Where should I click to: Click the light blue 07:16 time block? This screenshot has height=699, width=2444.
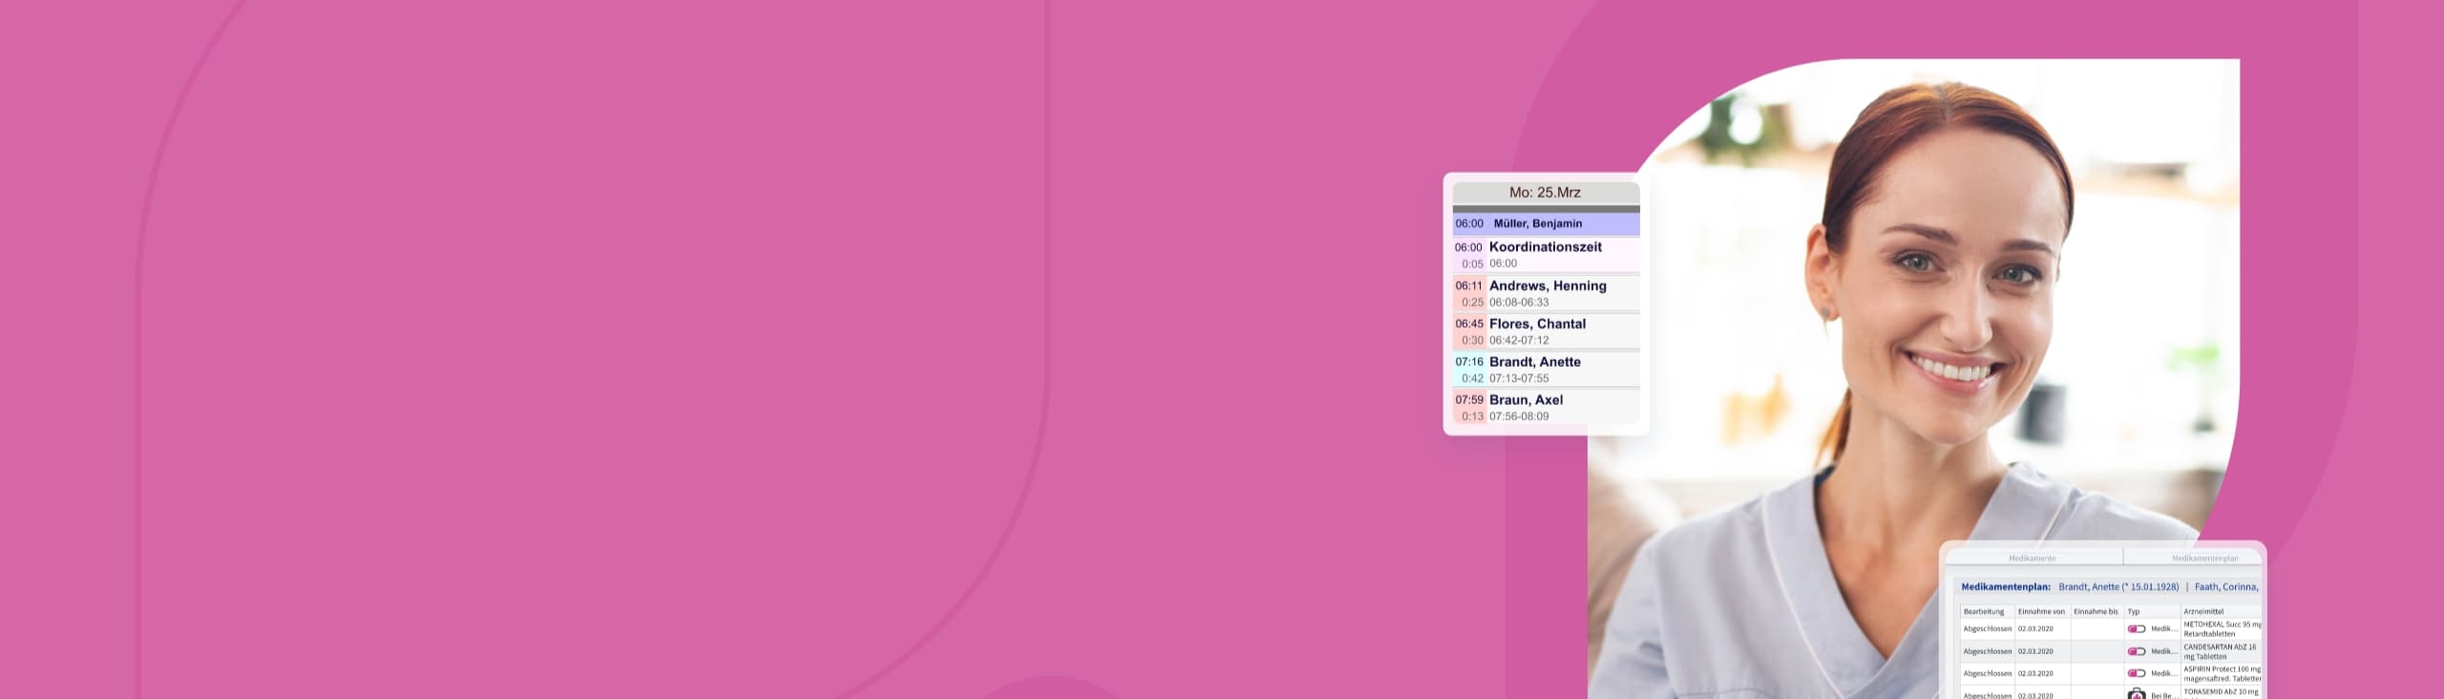1469,369
